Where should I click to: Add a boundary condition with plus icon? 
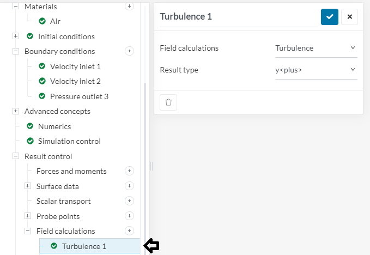(129, 51)
